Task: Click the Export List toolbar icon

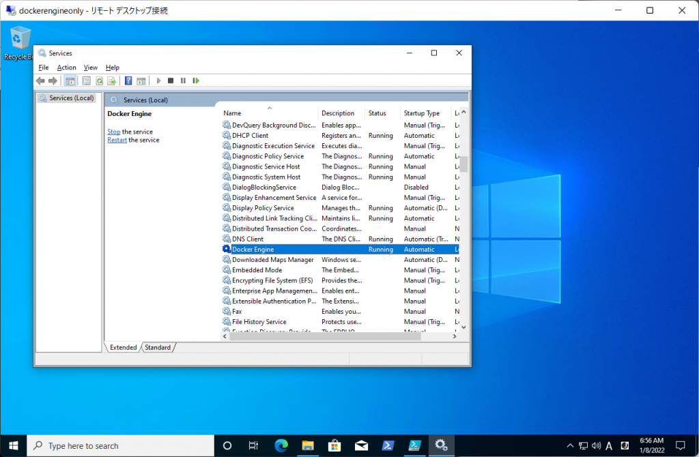Action: click(x=111, y=80)
